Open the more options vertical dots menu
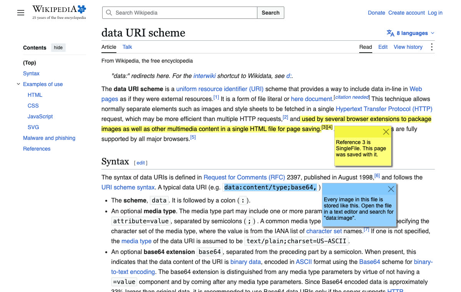The image size is (461, 292). coord(432,47)
